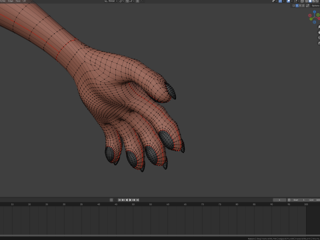Toggle proportional editing icon
320x240 pixels.
137,1
